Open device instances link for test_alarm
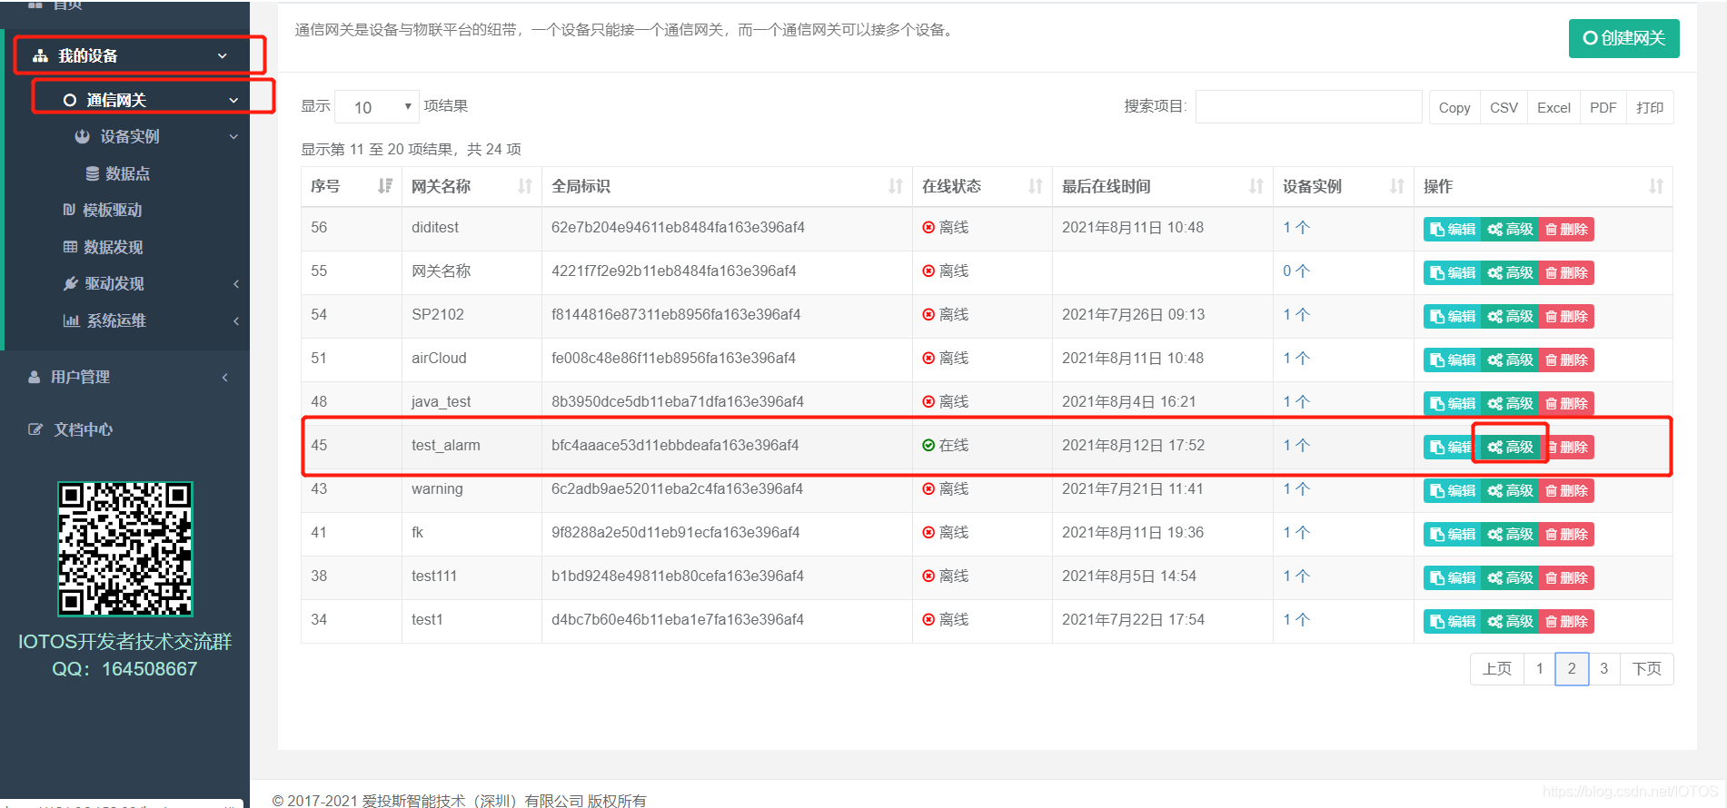This screenshot has height=808, width=1727. [1296, 445]
